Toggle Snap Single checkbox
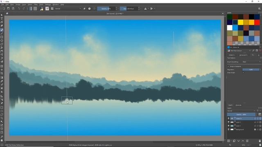The height and width of the screenshot is (147, 262). [x=243, y=73]
